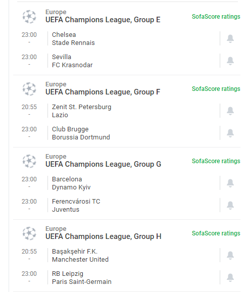Click the Champions League logo for Group G
Viewport: 246px width, 292px height.
pyautogui.click(x=29, y=161)
